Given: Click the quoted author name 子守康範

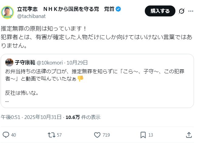Looking at the screenshot, I should pos(25,63).
